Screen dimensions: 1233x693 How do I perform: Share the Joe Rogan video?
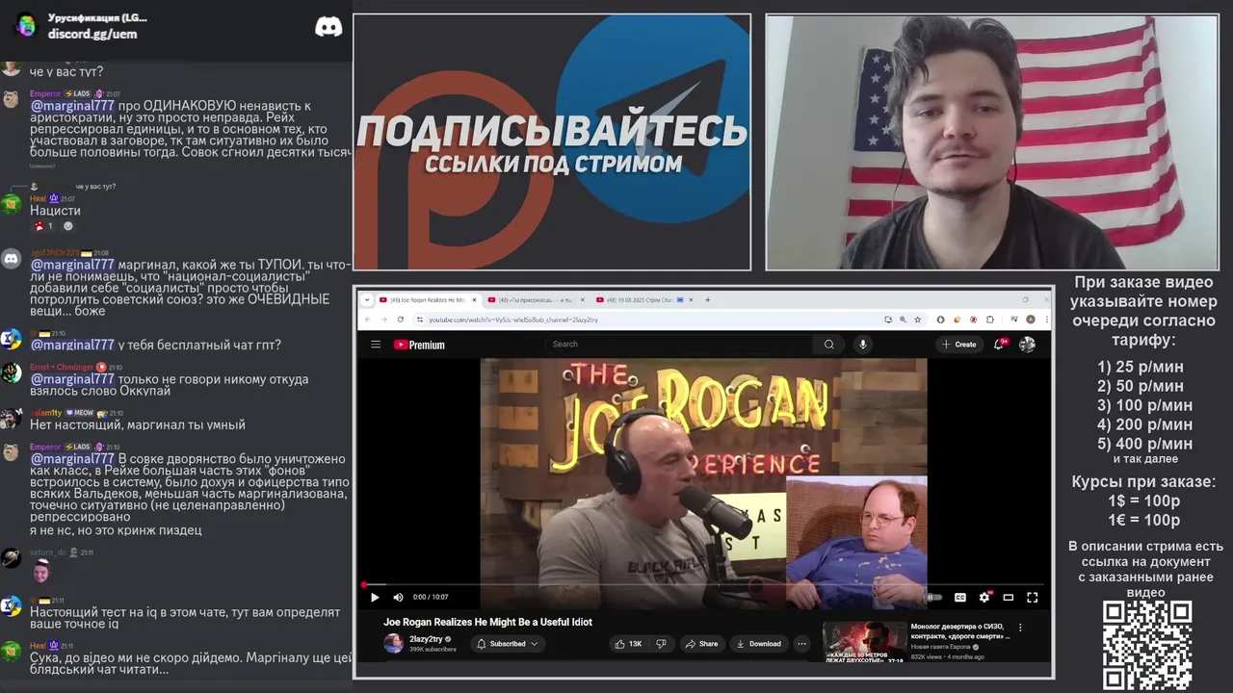[701, 643]
